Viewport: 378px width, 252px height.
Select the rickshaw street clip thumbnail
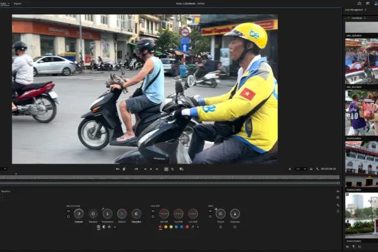tap(361, 61)
